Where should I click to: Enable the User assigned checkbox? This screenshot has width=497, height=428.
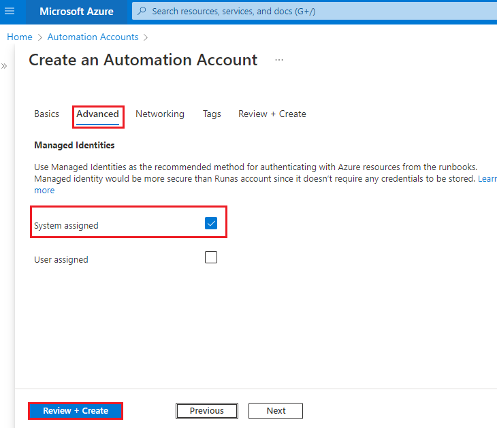click(211, 257)
